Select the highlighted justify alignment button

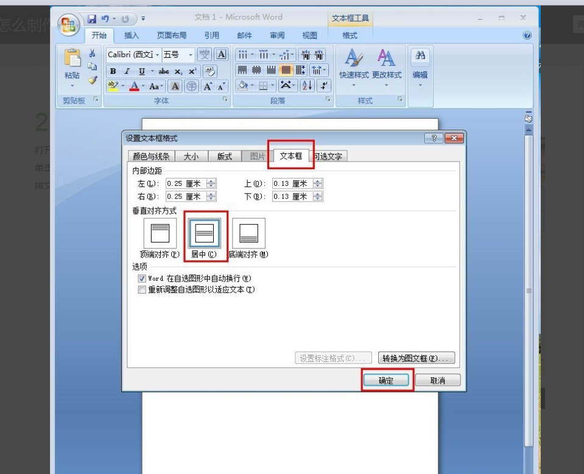coord(286,70)
